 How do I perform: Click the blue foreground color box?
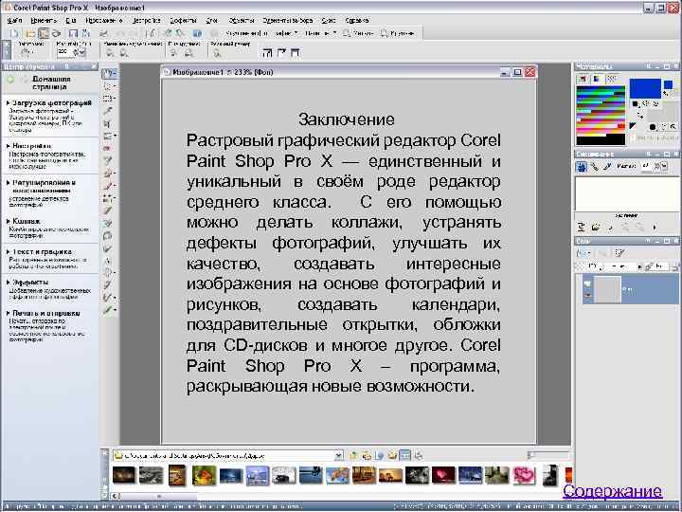coord(645,87)
